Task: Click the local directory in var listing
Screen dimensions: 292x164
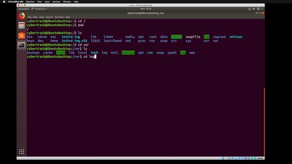Action: 83,53
